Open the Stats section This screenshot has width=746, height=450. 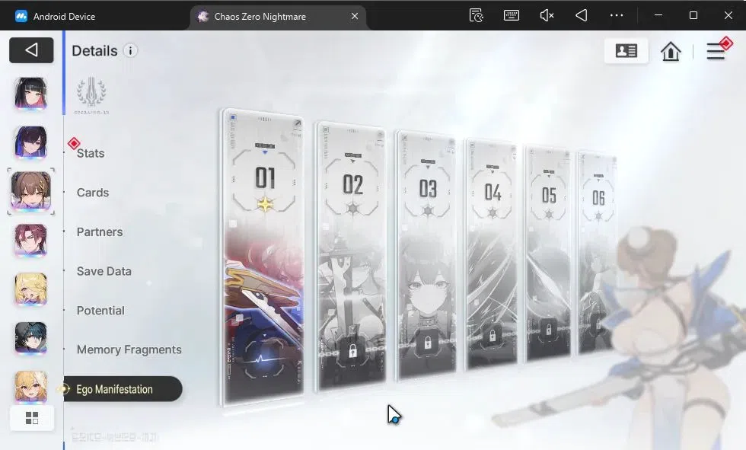91,153
